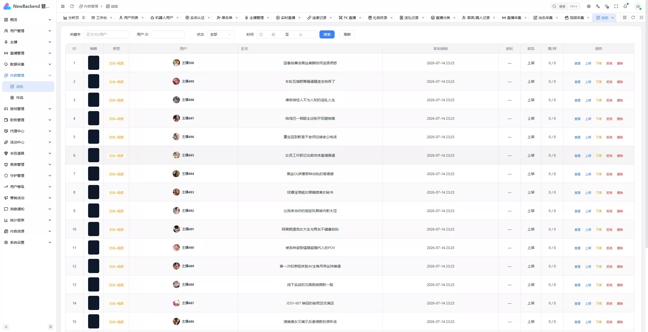The width and height of the screenshot is (648, 332).
Task: Select the 动态 sidebar item
Action: click(28, 87)
